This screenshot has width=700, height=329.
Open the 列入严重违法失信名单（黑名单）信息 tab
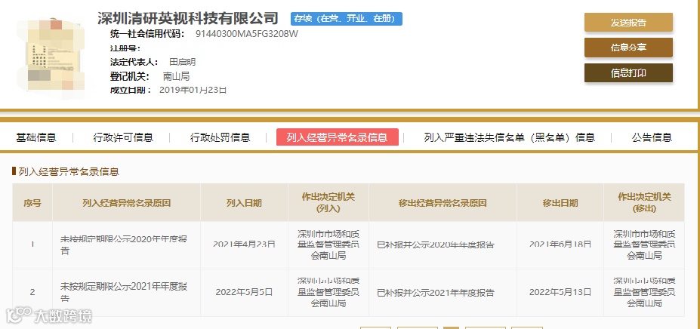pyautogui.click(x=510, y=137)
